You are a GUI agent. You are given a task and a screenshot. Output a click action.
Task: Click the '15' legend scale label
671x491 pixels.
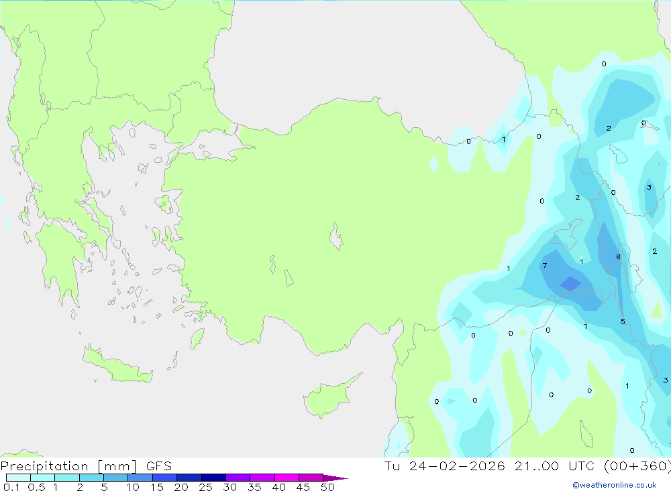[157, 487]
